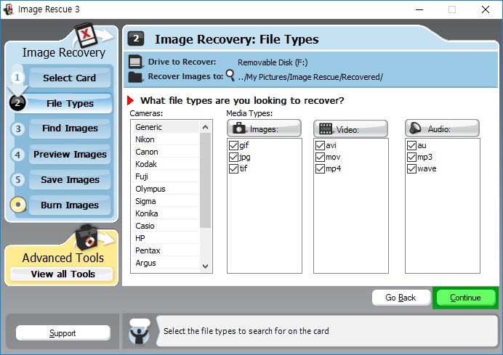The image size is (503, 355).
Task: Close the Image Rescue 3 window
Action: point(486,9)
